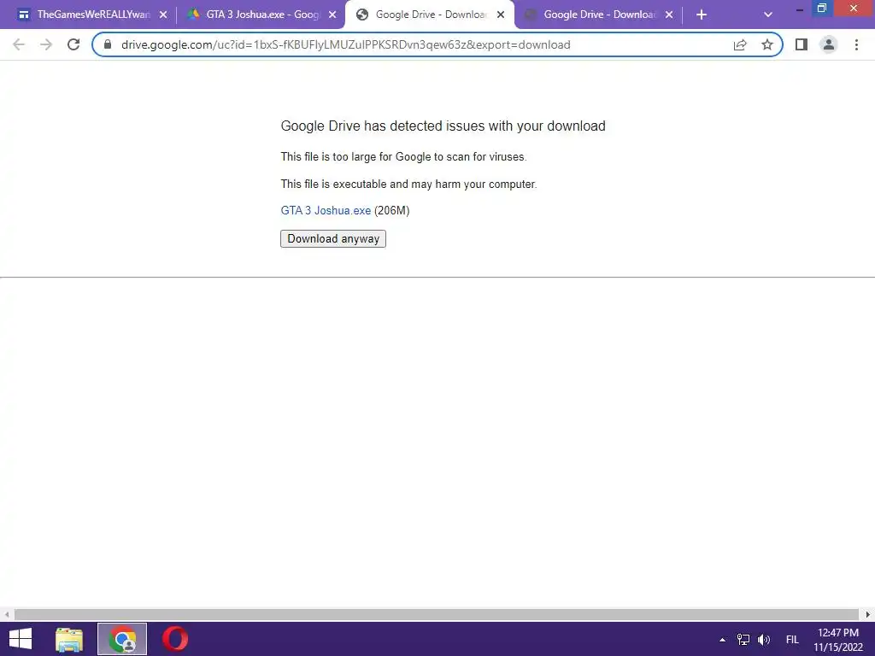This screenshot has width=875, height=656.
Task: Click the Download anyway button
Action: pyautogui.click(x=333, y=239)
